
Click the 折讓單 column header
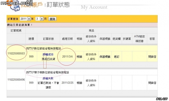[127, 39]
